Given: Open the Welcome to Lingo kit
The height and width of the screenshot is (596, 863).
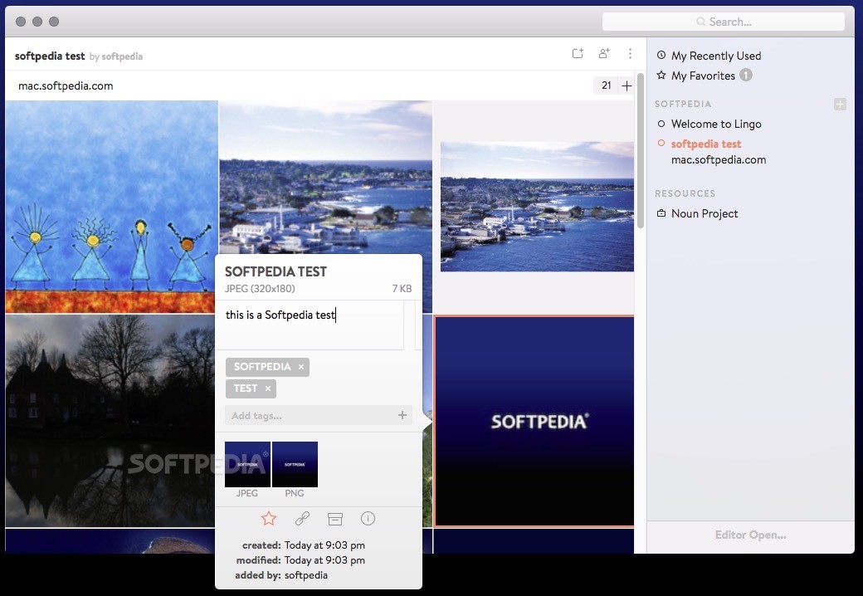Looking at the screenshot, I should tap(716, 124).
